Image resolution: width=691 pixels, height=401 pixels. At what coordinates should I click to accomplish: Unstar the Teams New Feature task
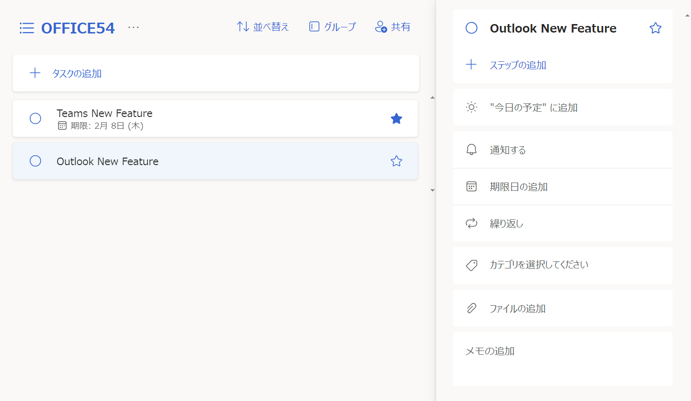[x=396, y=118]
